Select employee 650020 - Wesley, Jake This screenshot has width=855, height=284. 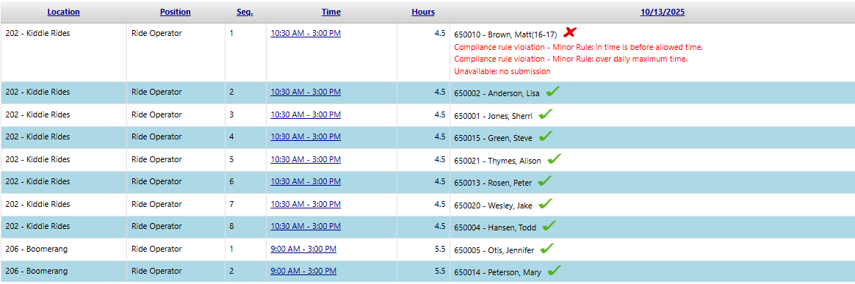click(493, 205)
